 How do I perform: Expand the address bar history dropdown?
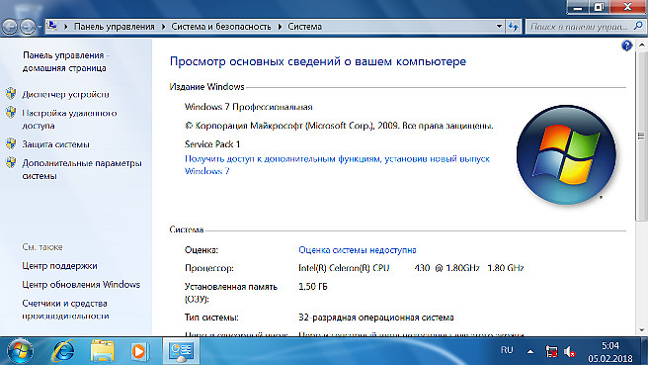(x=499, y=27)
